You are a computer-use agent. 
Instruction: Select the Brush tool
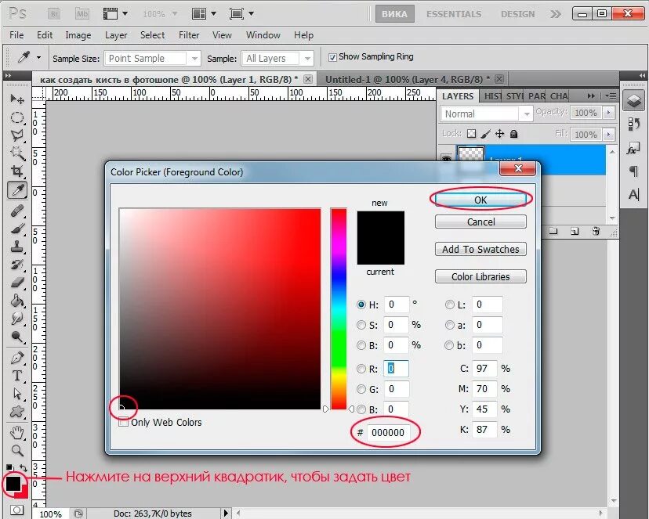17,229
